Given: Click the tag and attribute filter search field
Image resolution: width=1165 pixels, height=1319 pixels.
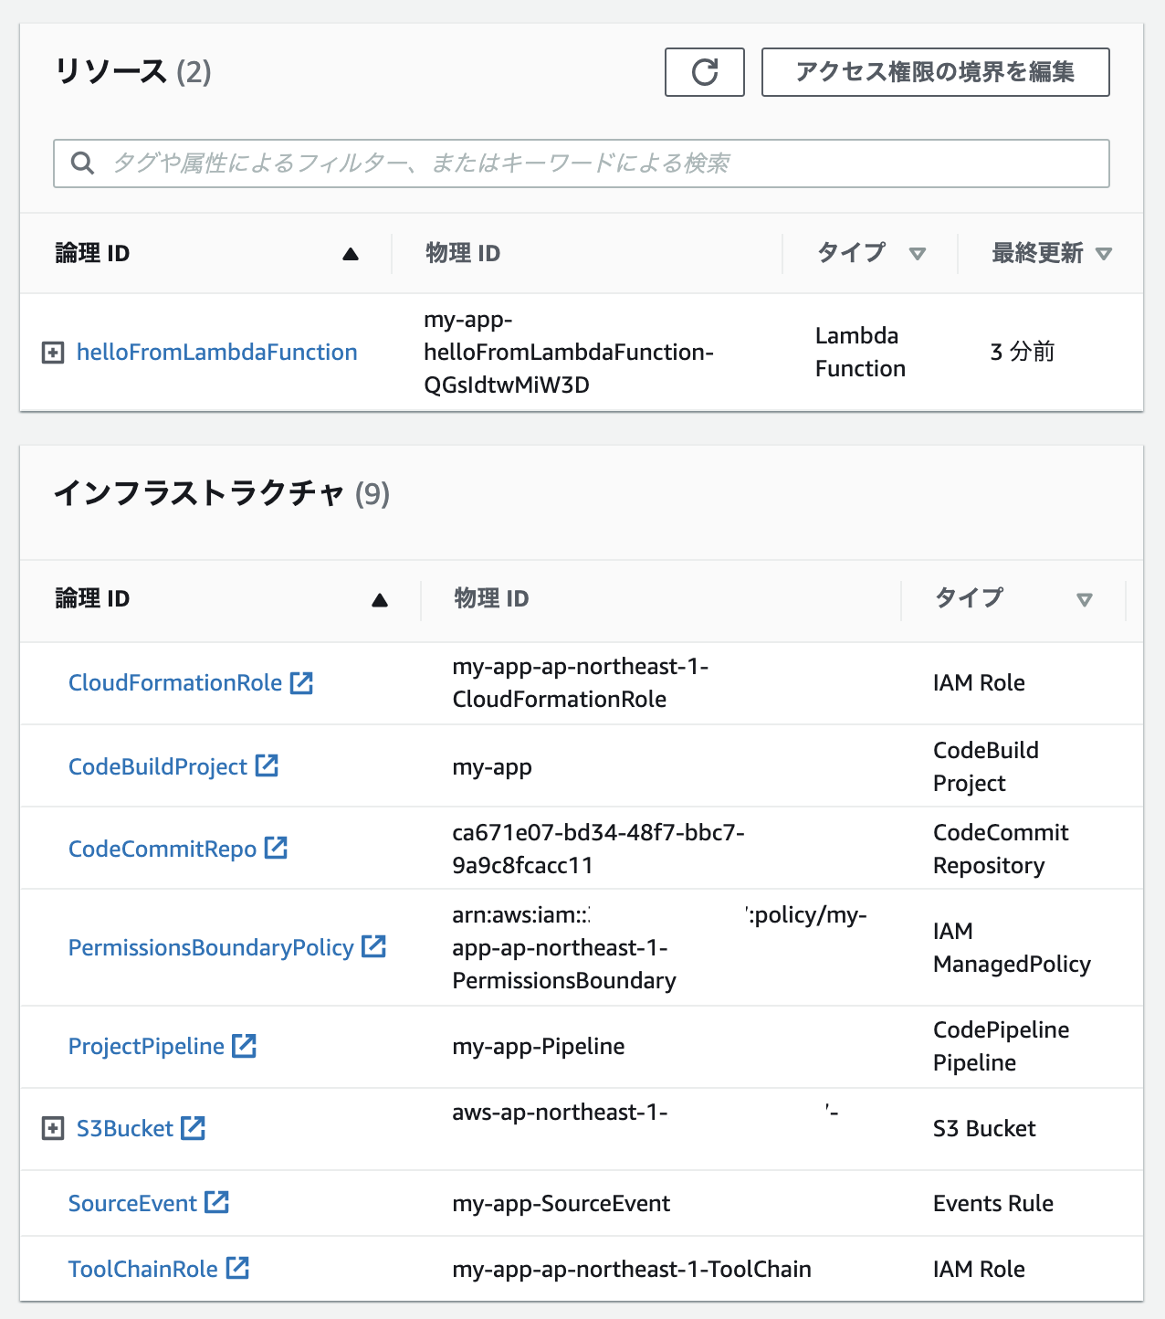Looking at the screenshot, I should 548,164.
